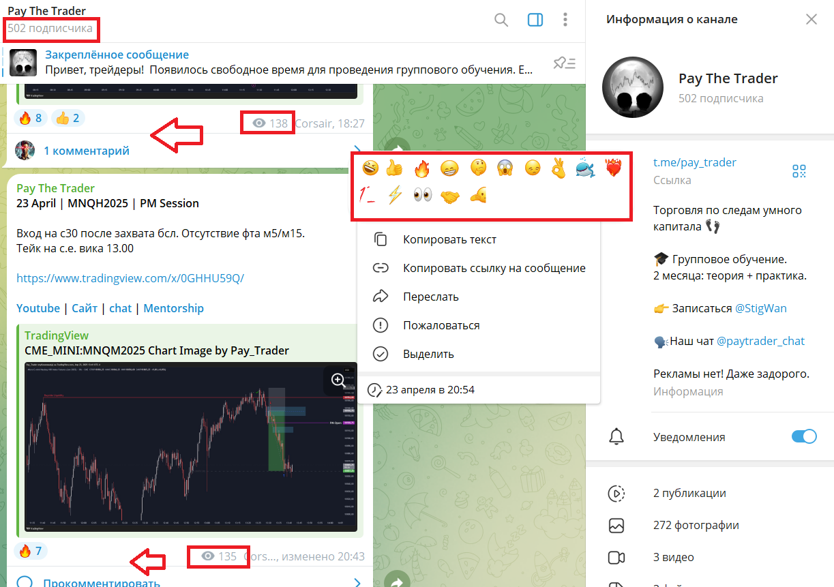Toggle the fire reaction with count 8
The height and width of the screenshot is (587, 834).
(31, 119)
